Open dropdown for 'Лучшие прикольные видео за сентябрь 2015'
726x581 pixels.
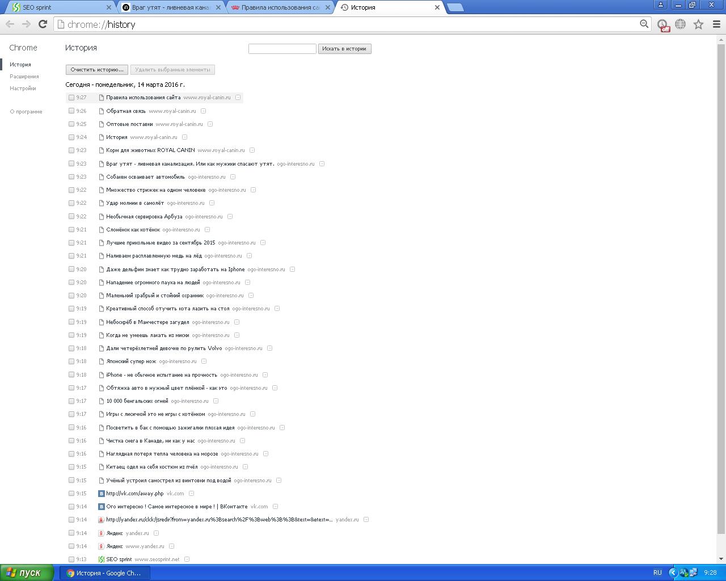263,243
